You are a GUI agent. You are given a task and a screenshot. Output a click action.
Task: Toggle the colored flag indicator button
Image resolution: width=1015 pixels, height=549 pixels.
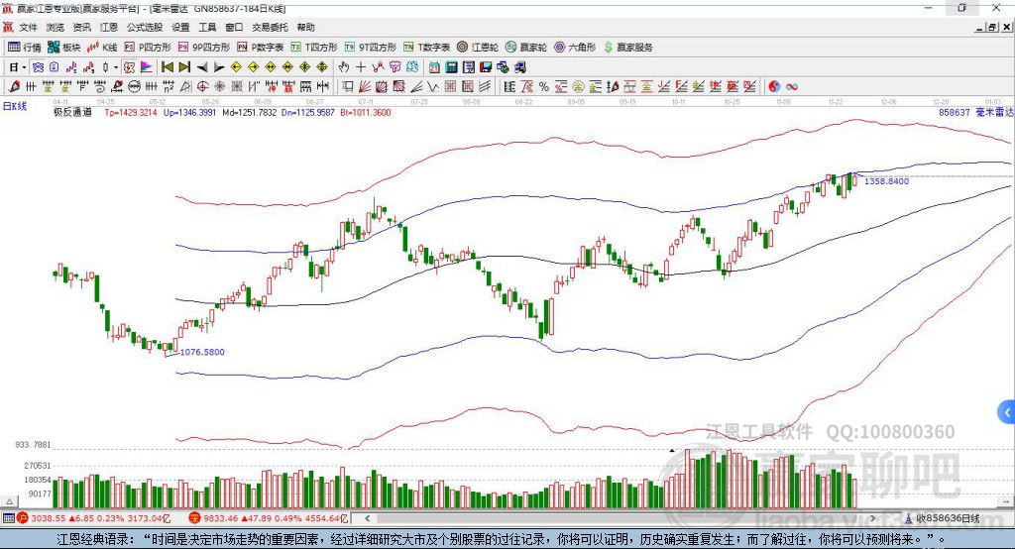point(147,67)
